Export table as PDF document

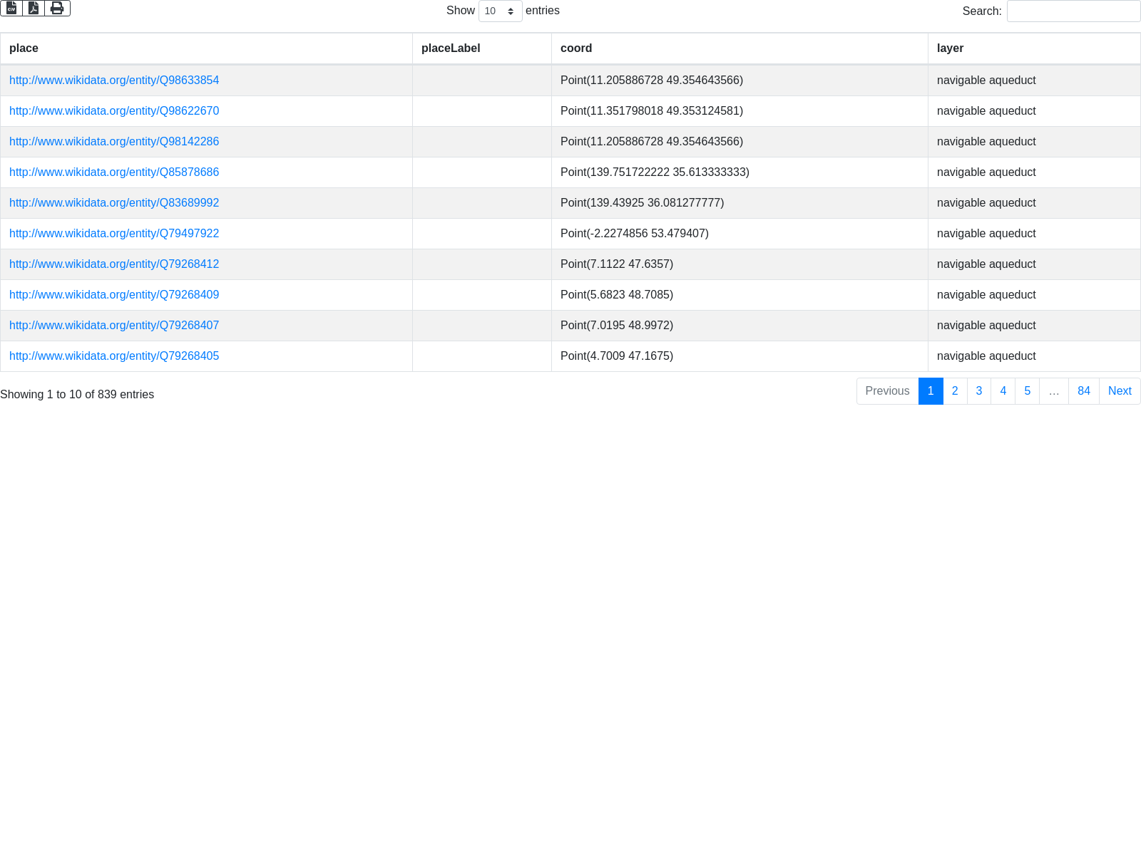point(34,8)
